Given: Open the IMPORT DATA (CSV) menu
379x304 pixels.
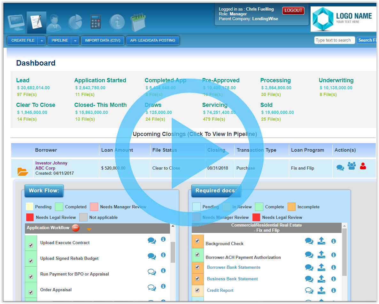Looking at the screenshot, I should 102,40.
